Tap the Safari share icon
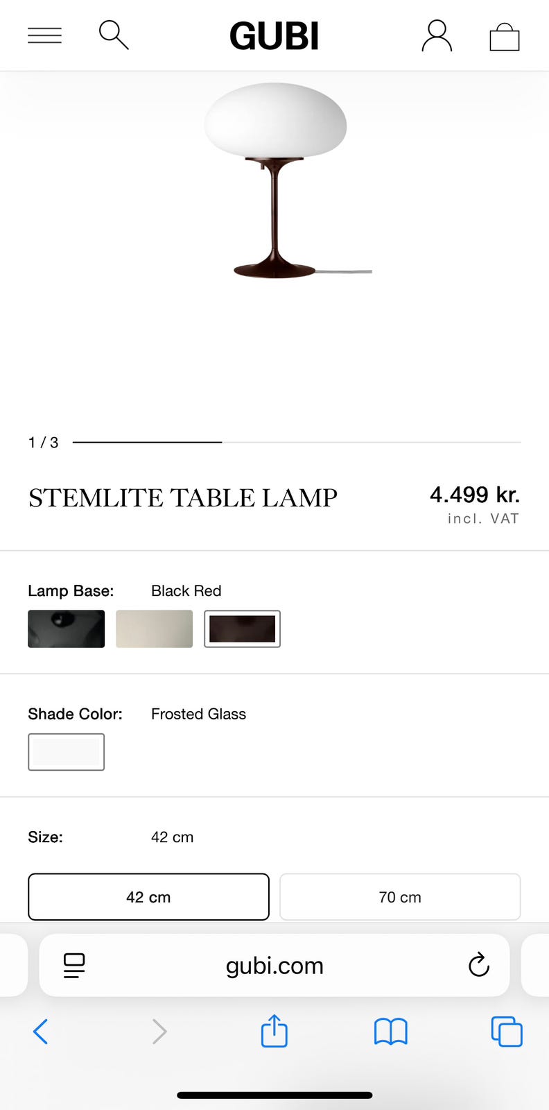This screenshot has height=1110, width=549. pos(274,1031)
